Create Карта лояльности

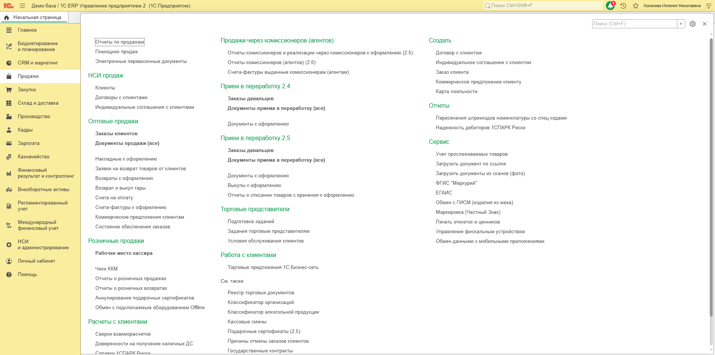click(457, 92)
